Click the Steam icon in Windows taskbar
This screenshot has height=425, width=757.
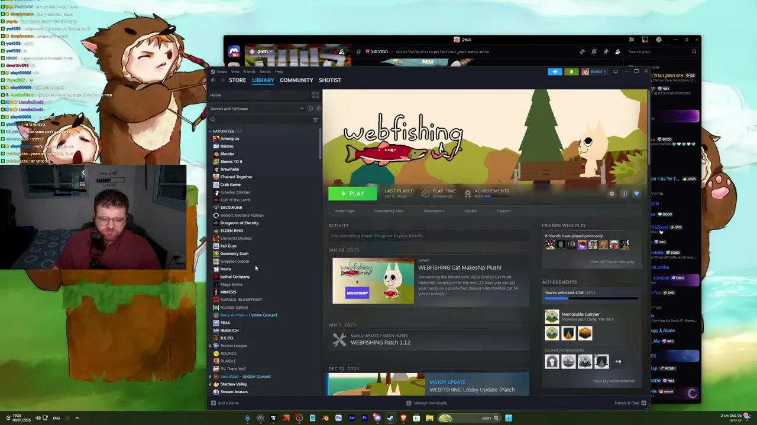[x=390, y=418]
